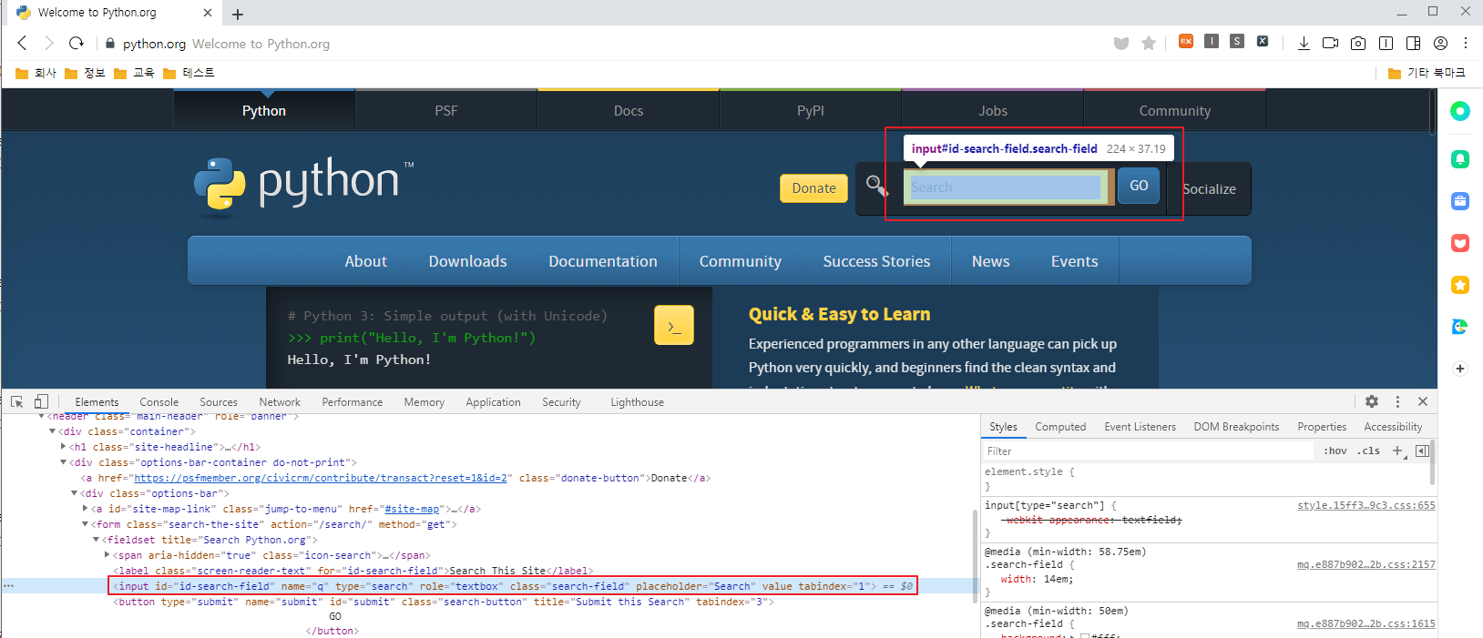Open the dark 'X' extension icon

(x=1263, y=41)
